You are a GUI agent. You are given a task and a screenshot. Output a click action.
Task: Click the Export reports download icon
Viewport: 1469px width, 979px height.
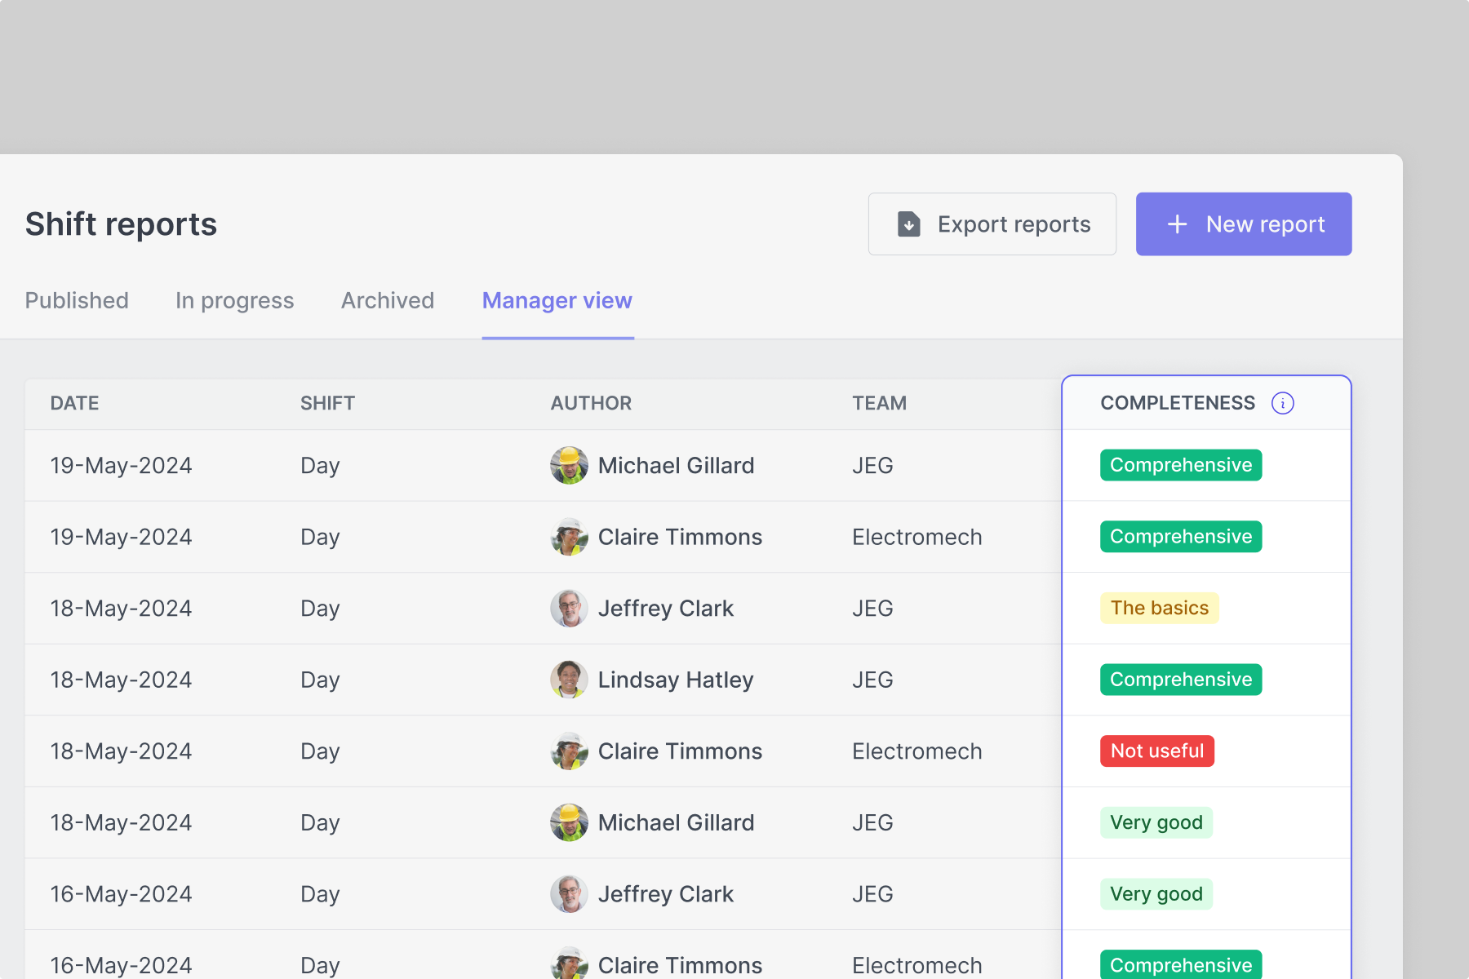(908, 224)
